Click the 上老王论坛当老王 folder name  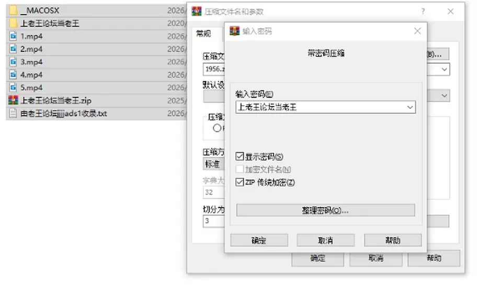(x=50, y=24)
